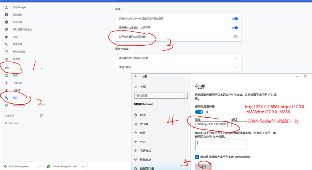Open chevron menu for Fiddler Everywh....exe download
This screenshot has width=312, height=170.
coord(83,166)
